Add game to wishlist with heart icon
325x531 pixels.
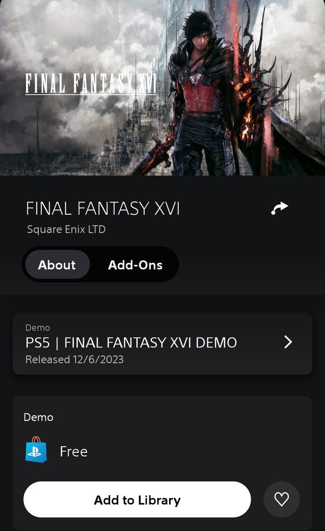click(281, 499)
